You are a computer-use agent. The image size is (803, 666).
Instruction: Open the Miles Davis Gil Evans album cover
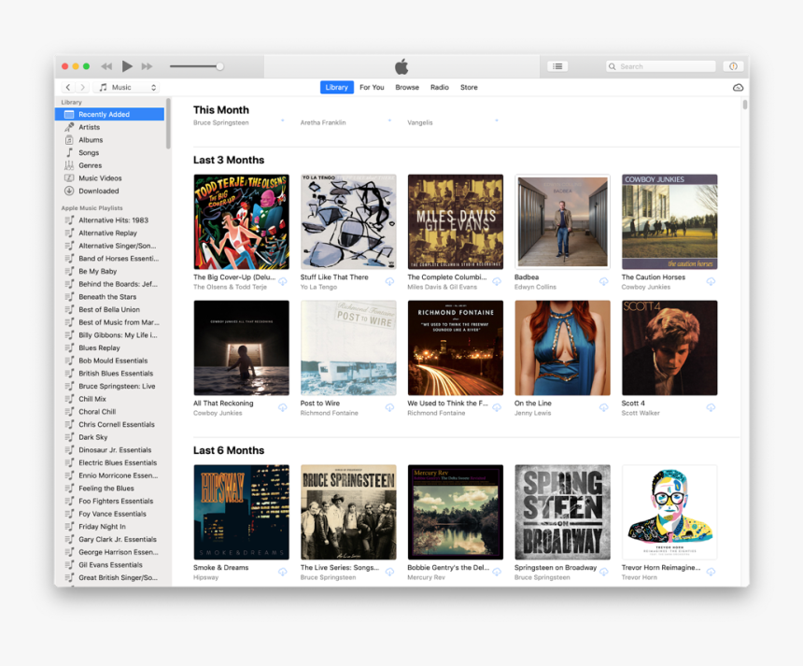[456, 221]
